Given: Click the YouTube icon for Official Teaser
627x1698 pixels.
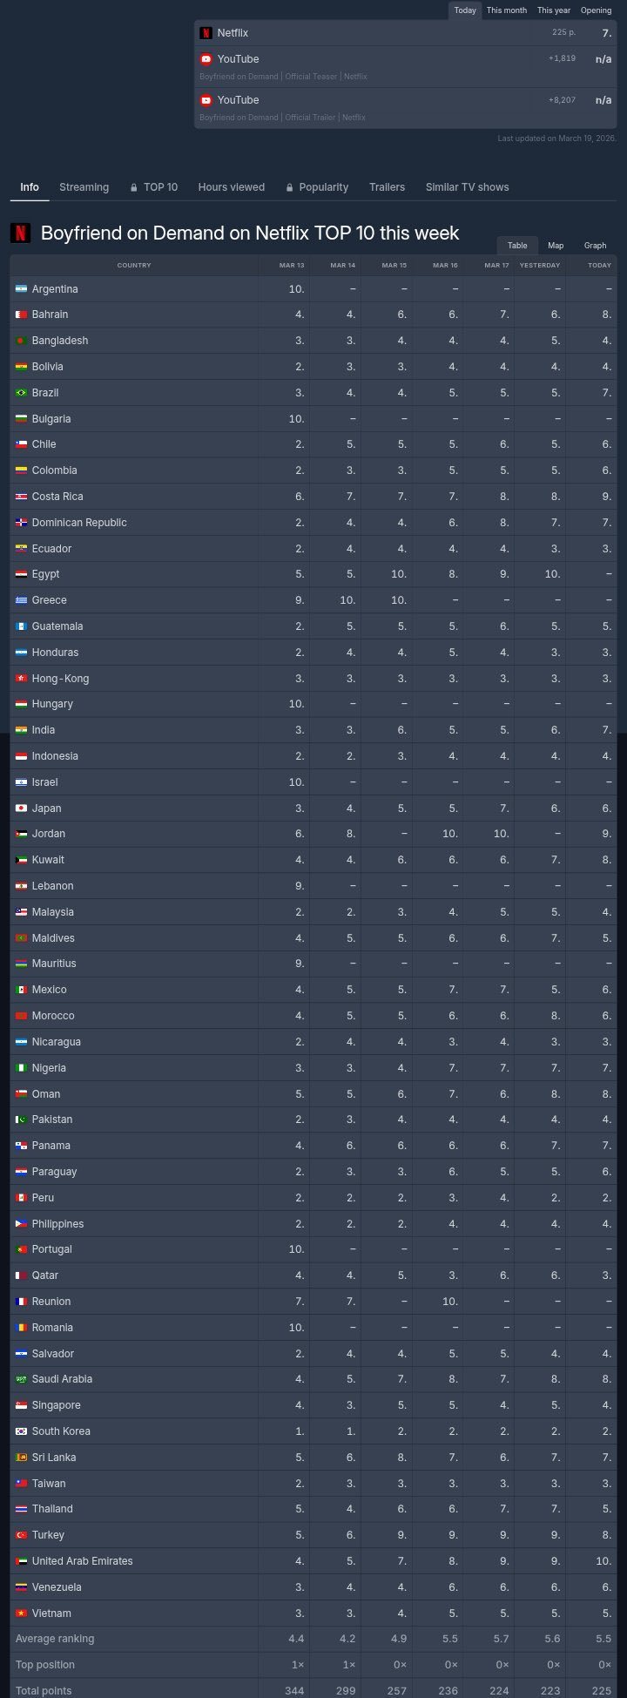Looking at the screenshot, I should point(206,59).
